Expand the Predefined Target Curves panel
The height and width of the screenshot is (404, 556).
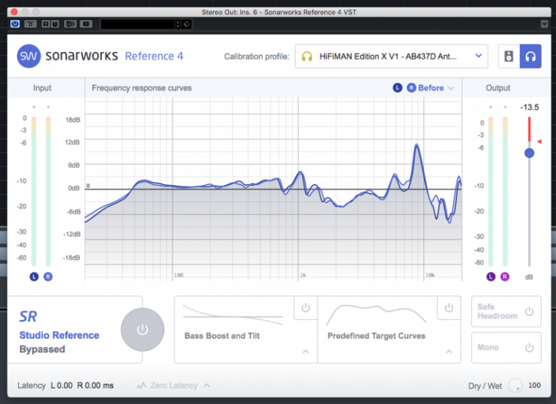(449, 351)
